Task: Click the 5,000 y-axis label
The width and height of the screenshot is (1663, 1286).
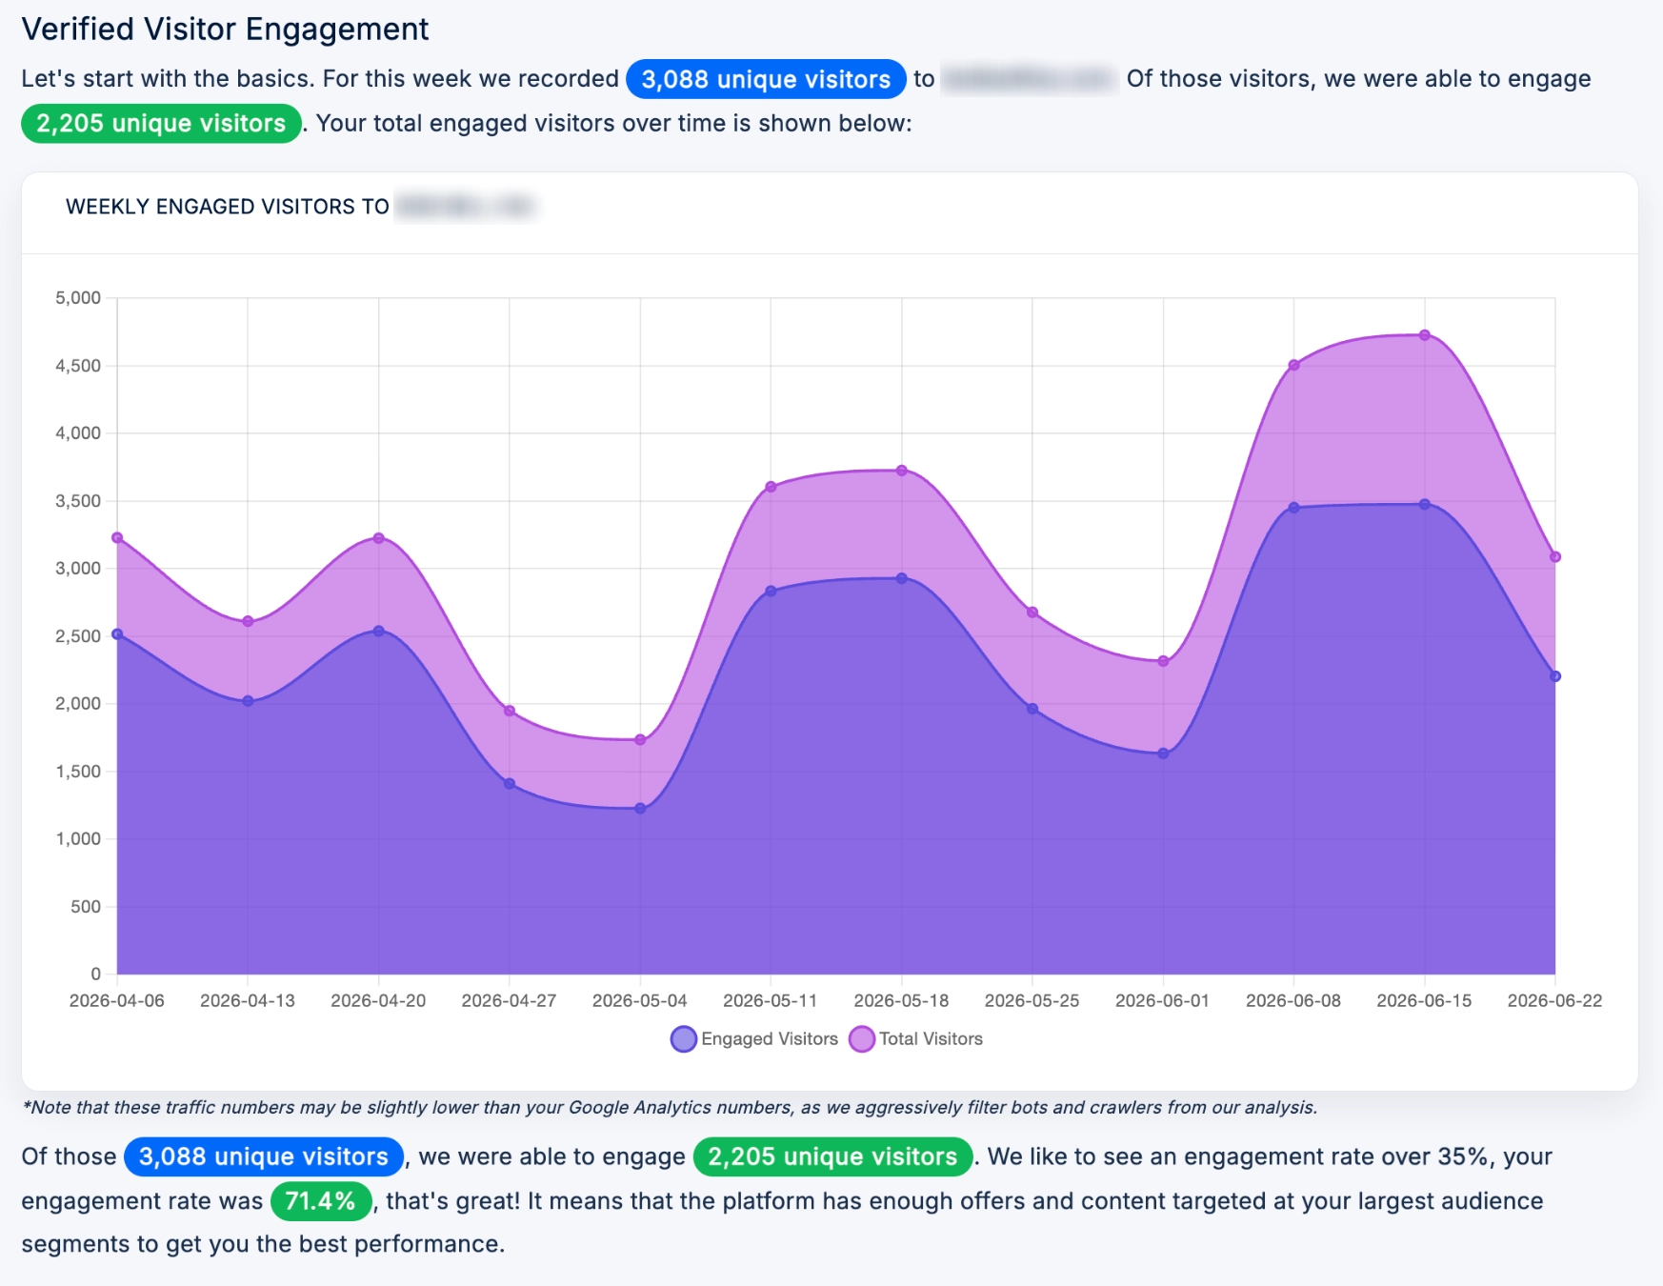Action: coord(78,298)
